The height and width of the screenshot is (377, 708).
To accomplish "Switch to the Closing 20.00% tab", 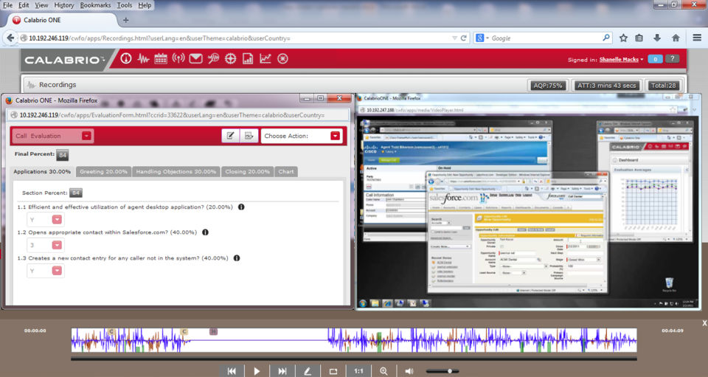I will (248, 172).
